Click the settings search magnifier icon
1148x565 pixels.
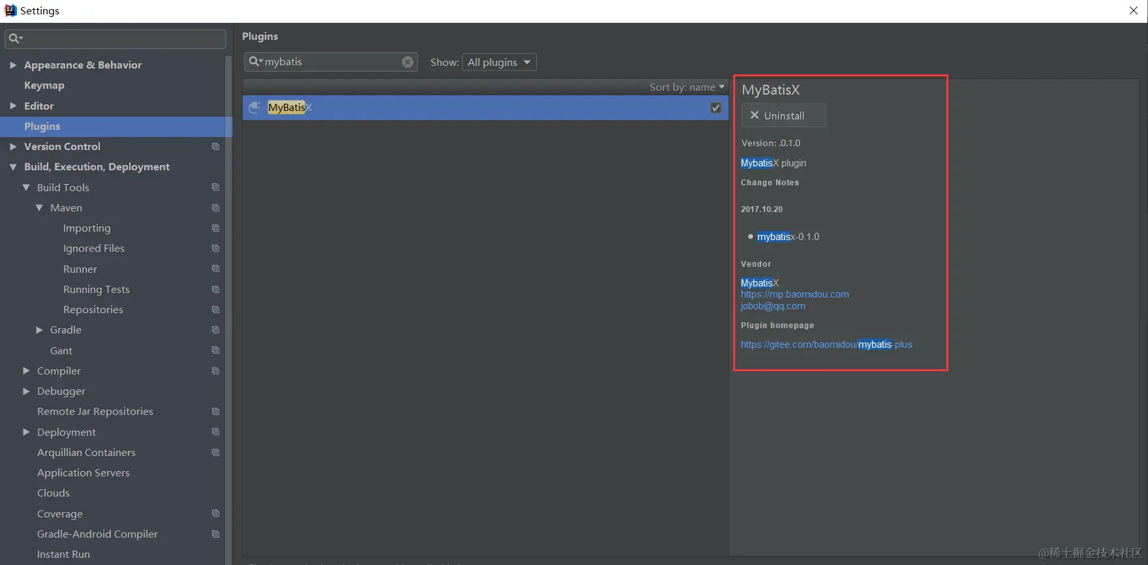pyautogui.click(x=14, y=38)
